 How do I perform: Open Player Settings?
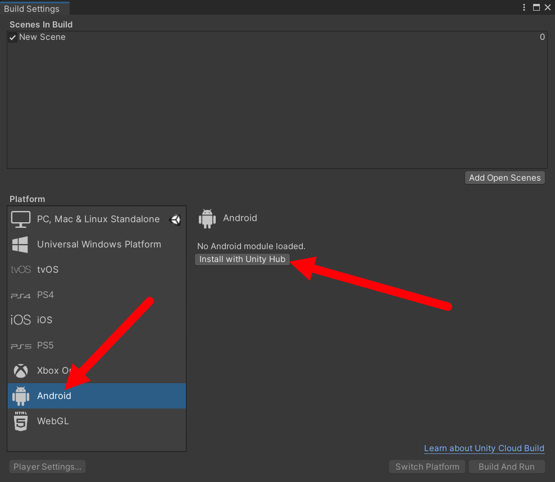pos(47,467)
